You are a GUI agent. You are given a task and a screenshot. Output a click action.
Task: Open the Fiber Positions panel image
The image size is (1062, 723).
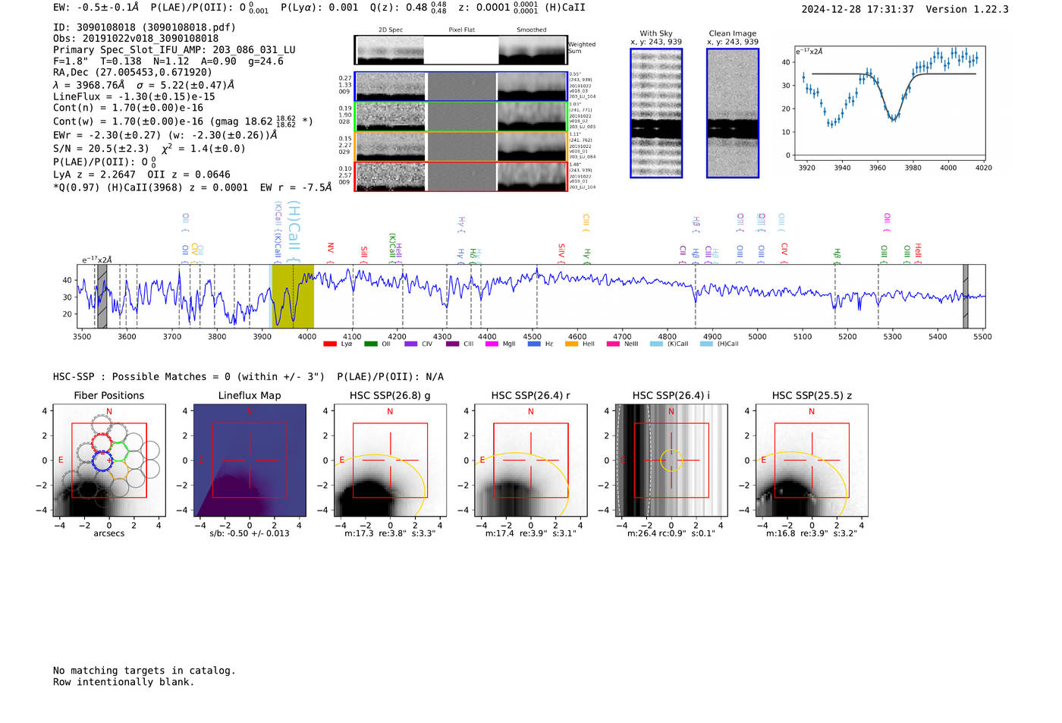pos(109,461)
